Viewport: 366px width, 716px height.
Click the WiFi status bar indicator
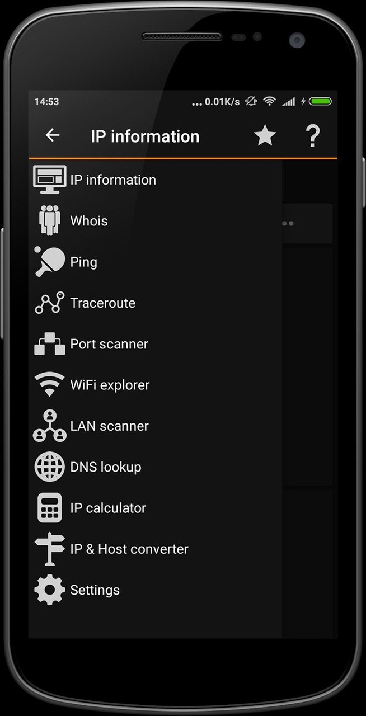[x=270, y=102]
